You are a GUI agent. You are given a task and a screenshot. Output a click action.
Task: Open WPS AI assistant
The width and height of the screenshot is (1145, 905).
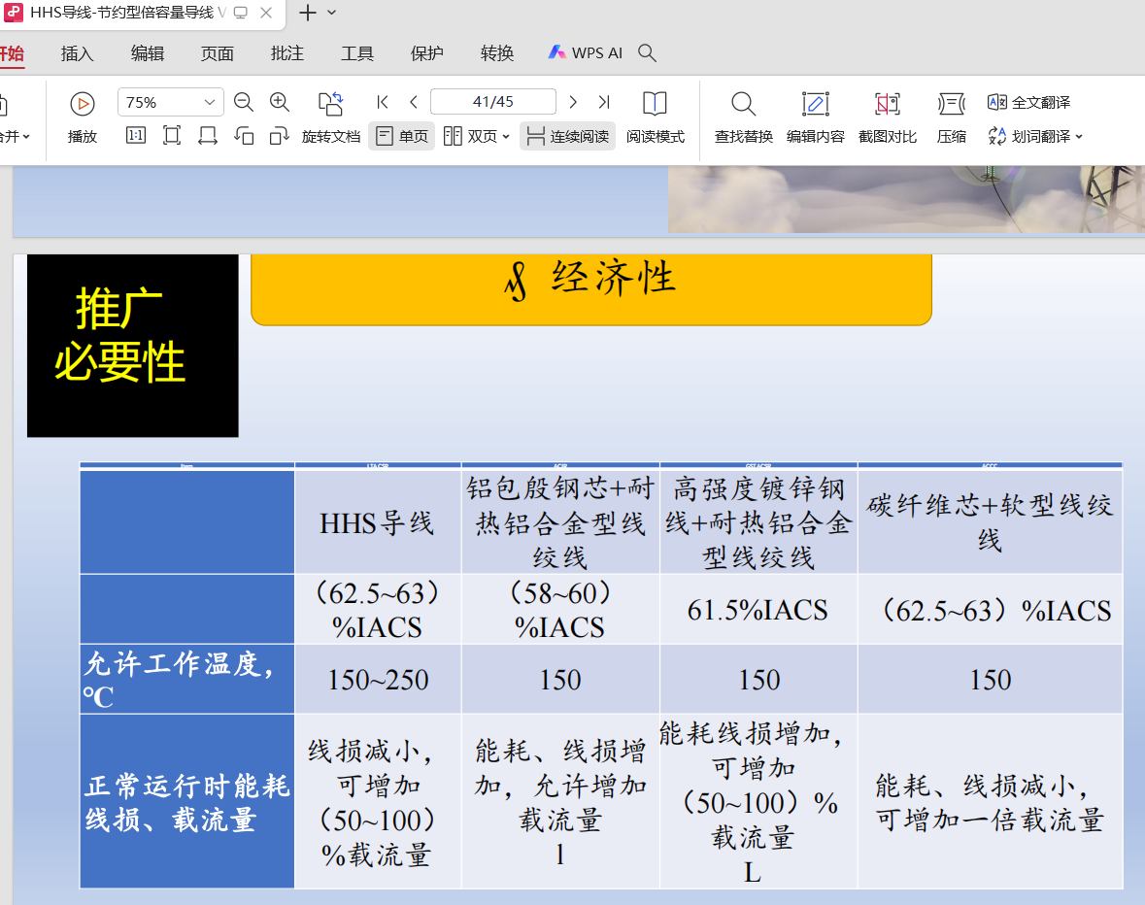point(585,53)
